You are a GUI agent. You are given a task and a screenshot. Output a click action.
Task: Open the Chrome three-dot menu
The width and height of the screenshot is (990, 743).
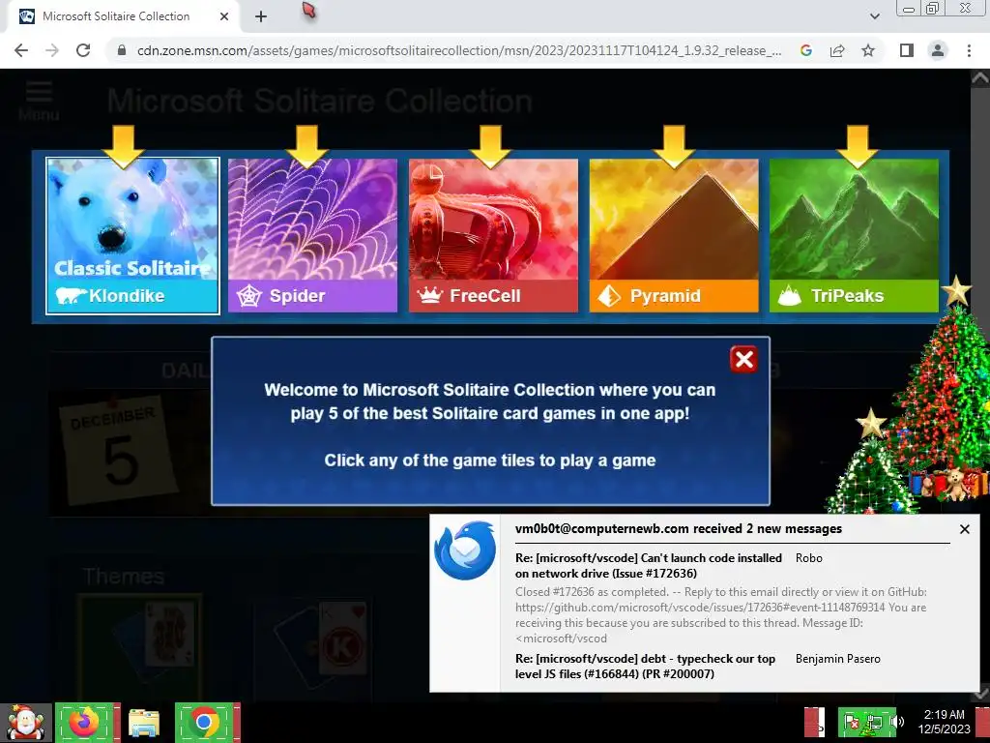(x=969, y=50)
